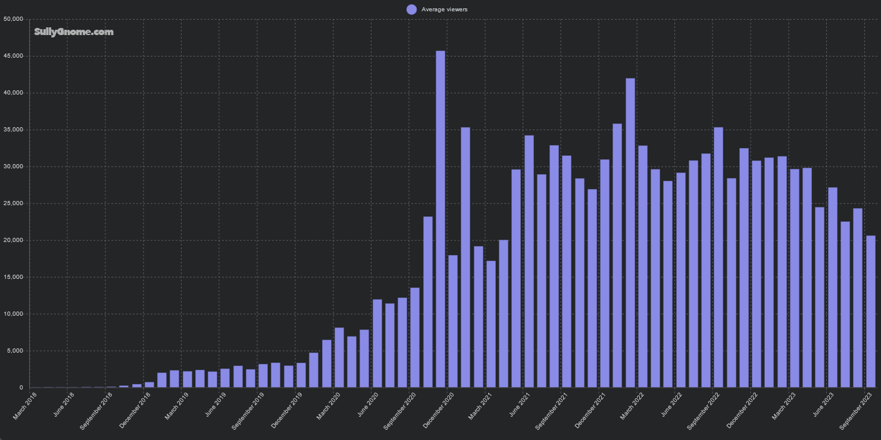
Task: Click the '20,000' y-axis label
Action: 13,240
